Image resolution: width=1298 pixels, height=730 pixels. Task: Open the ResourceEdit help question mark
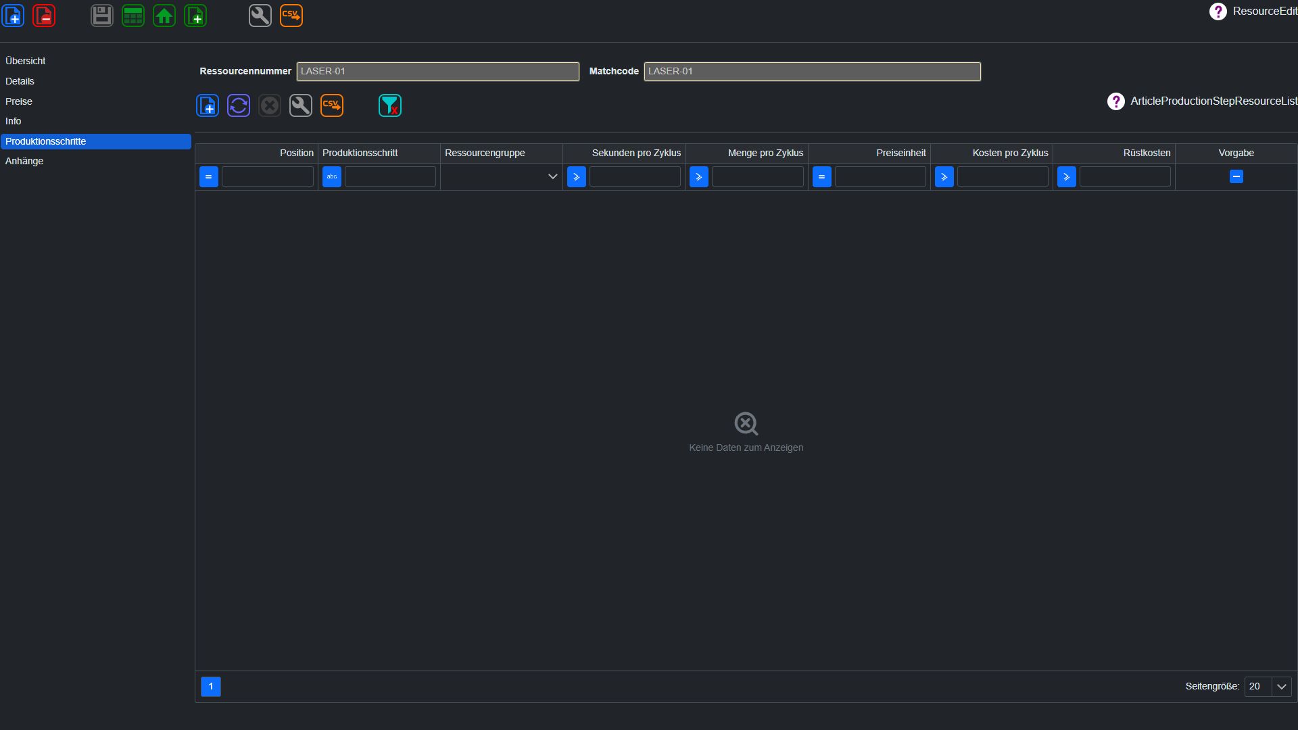coord(1218,11)
